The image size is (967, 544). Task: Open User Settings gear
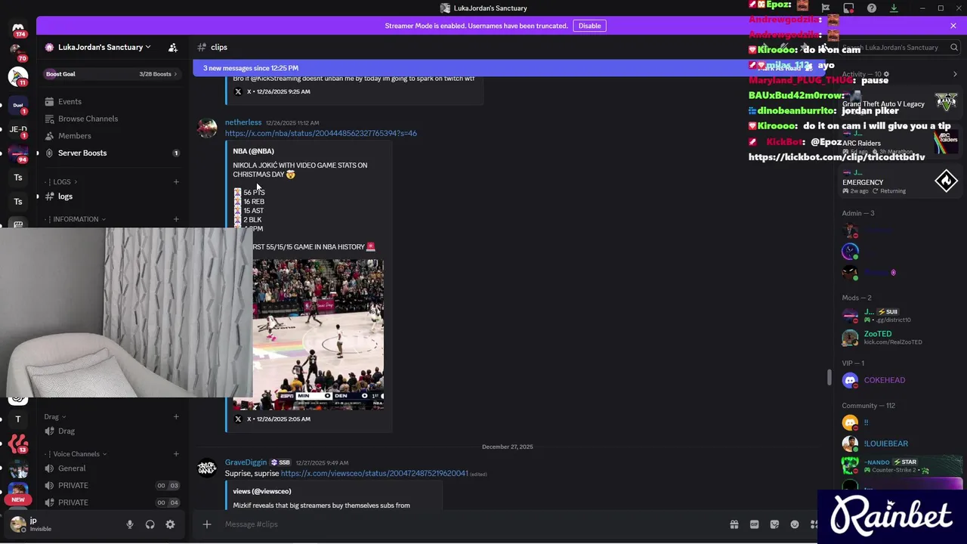[170, 524]
